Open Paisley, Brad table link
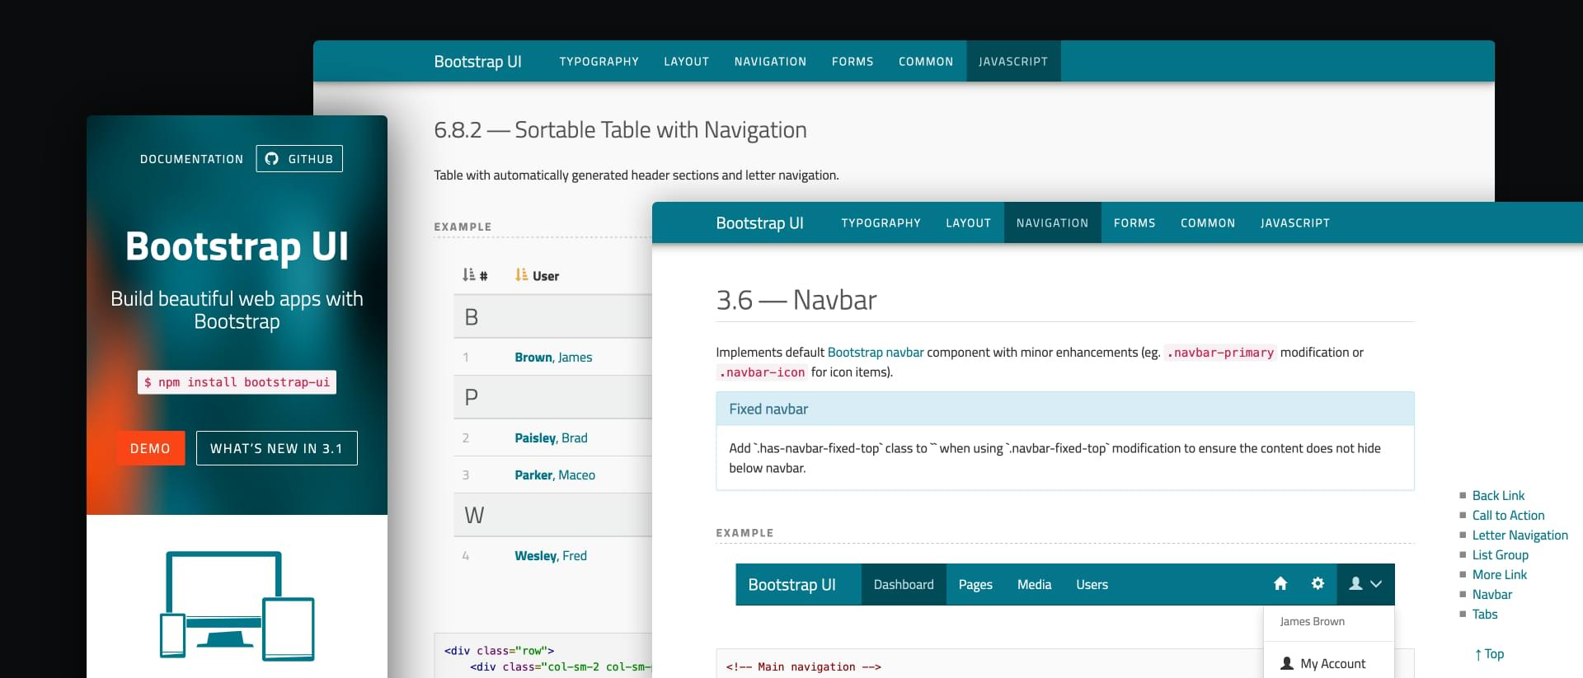The image size is (1583, 678). 551,438
